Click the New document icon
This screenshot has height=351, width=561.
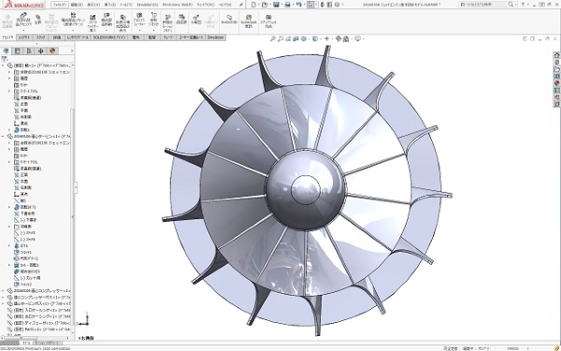tap(253, 5)
